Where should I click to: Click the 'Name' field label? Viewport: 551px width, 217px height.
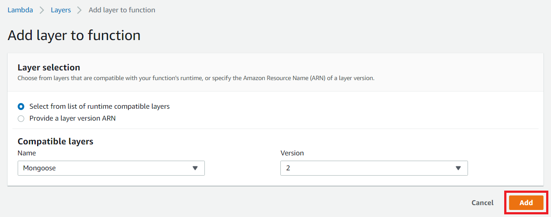27,153
